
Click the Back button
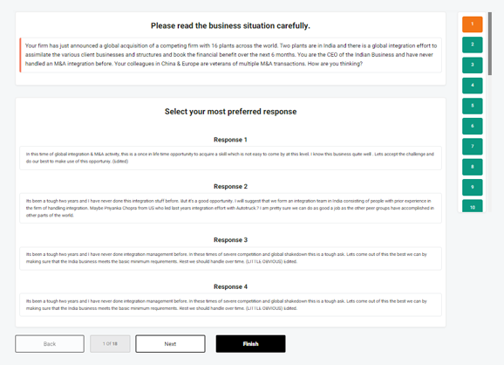coord(50,344)
